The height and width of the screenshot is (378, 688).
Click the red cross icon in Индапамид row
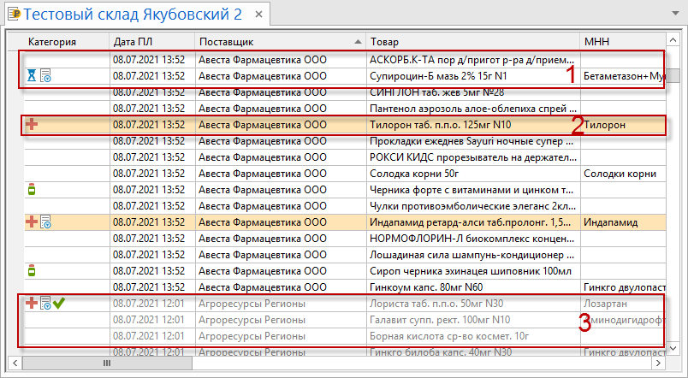pyautogui.click(x=32, y=221)
